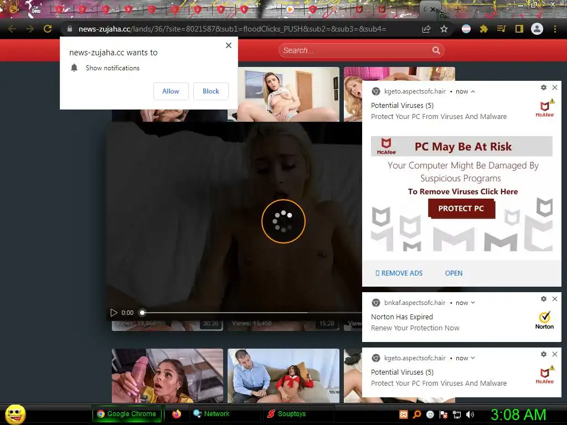
Task: Open the smiley-face Start button
Action: coord(15,414)
